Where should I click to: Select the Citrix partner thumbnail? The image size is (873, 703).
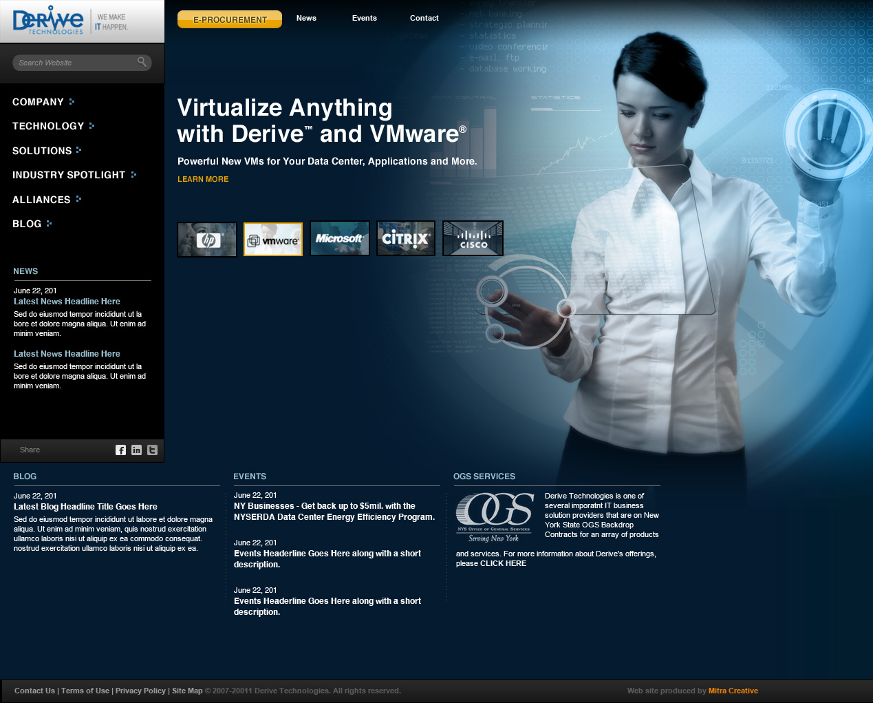click(x=406, y=238)
